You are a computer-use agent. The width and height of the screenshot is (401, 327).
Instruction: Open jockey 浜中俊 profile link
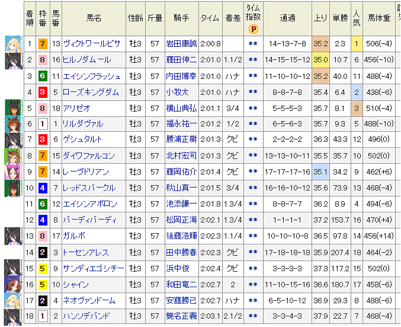coord(178,269)
